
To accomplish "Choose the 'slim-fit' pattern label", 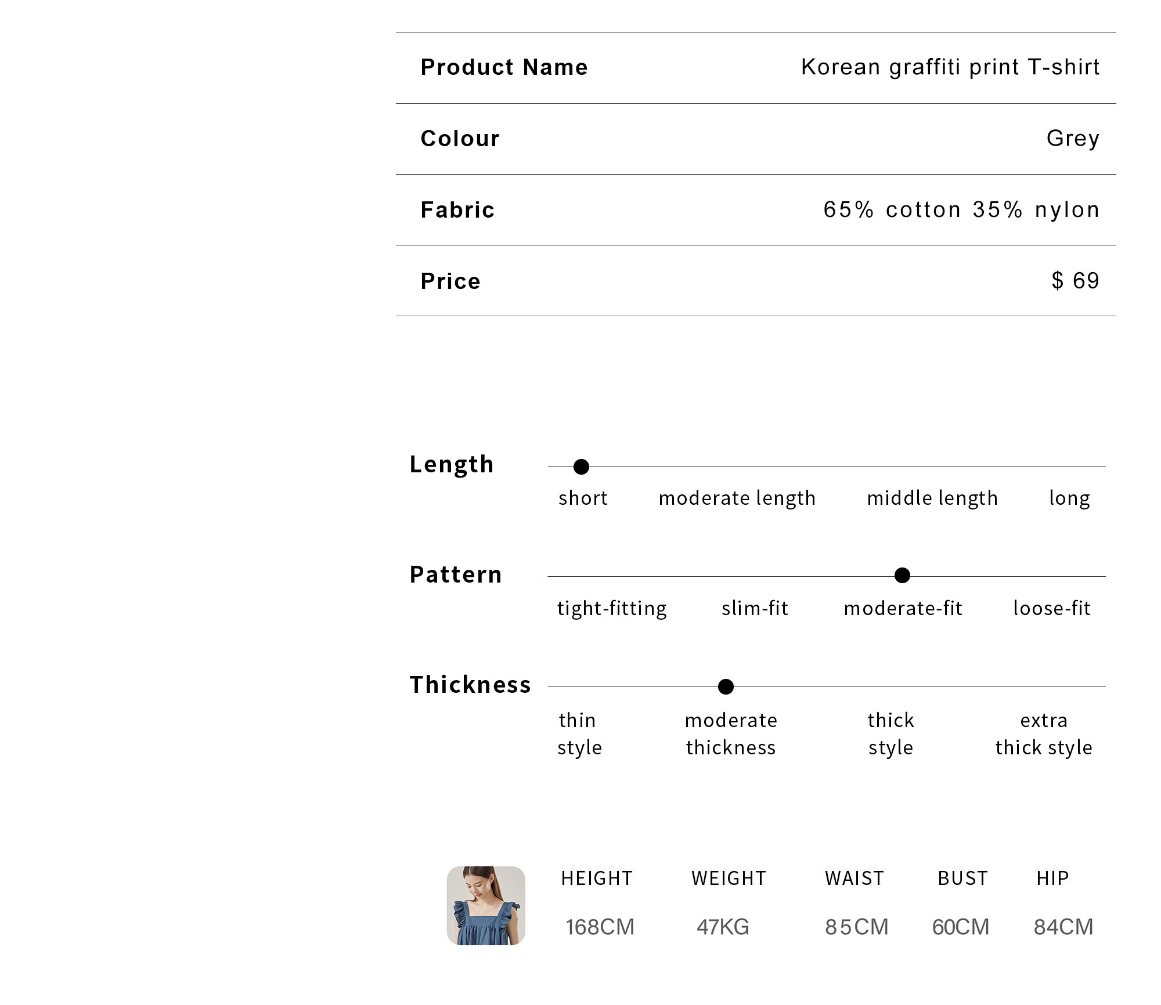I will coord(755,608).
